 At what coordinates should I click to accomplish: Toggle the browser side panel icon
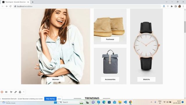(176, 6)
